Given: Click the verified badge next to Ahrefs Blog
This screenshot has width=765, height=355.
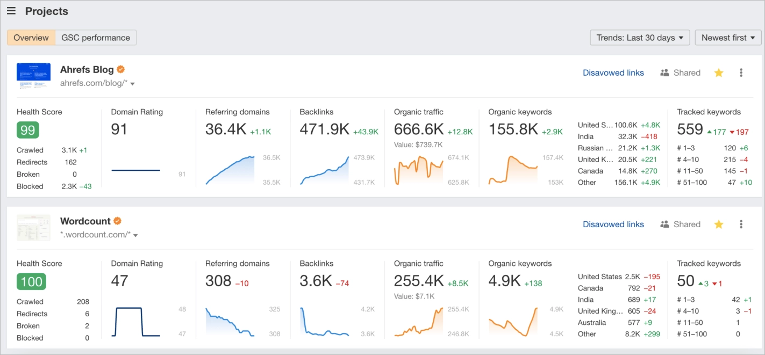Looking at the screenshot, I should [x=120, y=69].
